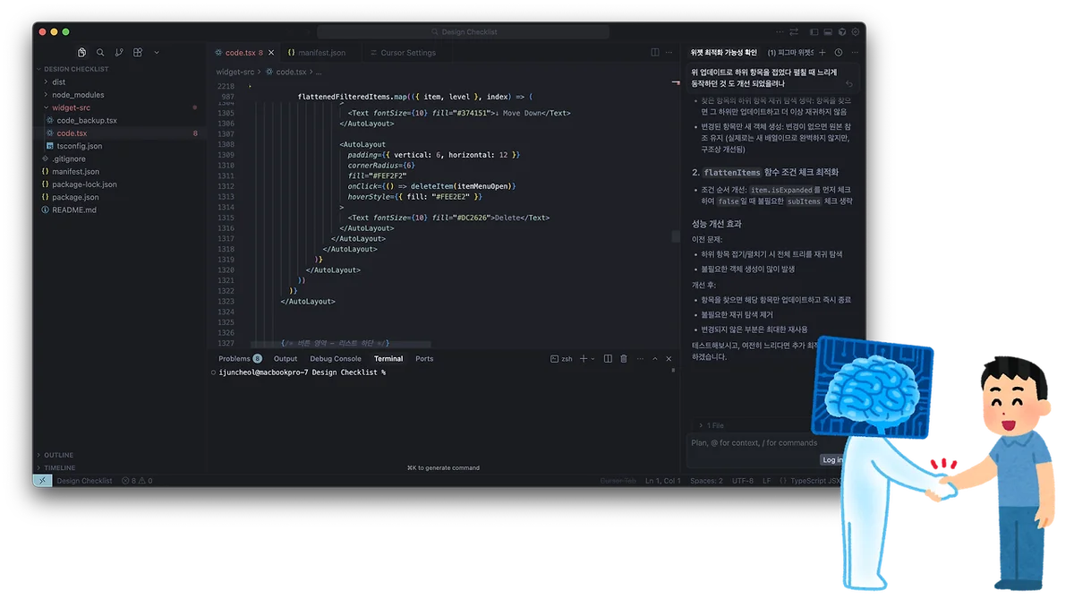Open terminal panel more actions ellipsis
Screen dimensions: 1074x599
coord(639,359)
